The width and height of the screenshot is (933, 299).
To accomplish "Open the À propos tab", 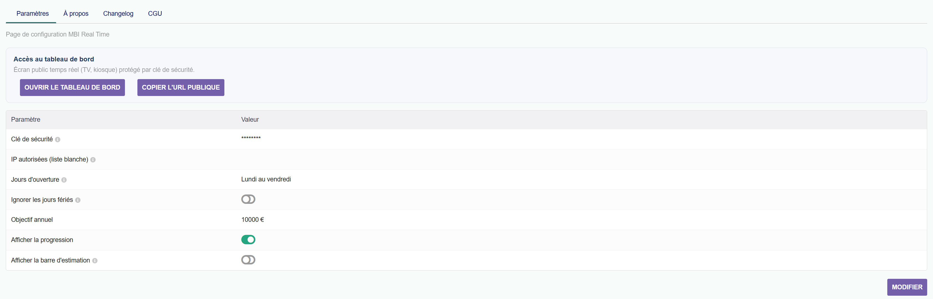I will click(76, 13).
